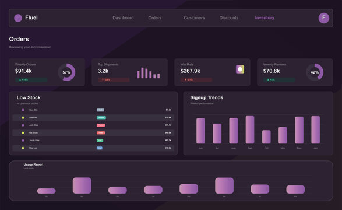Click the square icon in Win Rate card
The width and height of the screenshot is (342, 210).
point(240,69)
